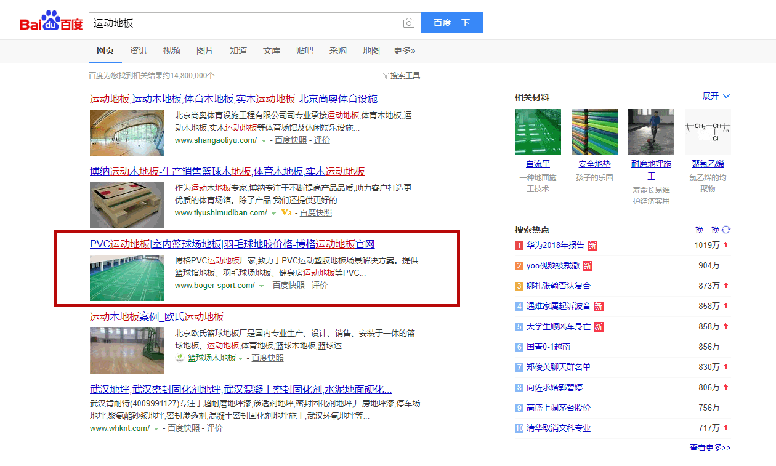Screen dimensions: 776x466
Task: Click rank 3 badge beside 娜扎张翰否认复合
Action: coord(519,286)
